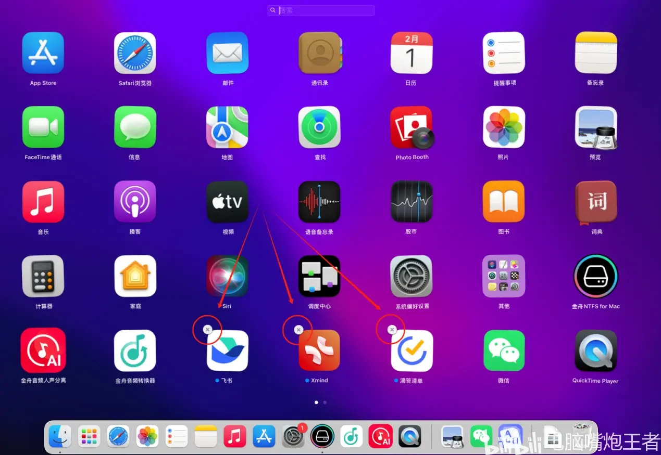The height and width of the screenshot is (455, 661).
Task: Open 备忘录 notes in Launchpad grid
Action: pos(596,53)
